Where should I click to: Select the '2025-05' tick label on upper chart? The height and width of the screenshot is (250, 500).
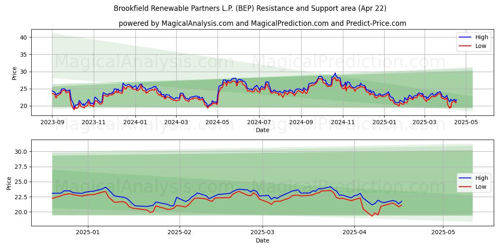466,122
